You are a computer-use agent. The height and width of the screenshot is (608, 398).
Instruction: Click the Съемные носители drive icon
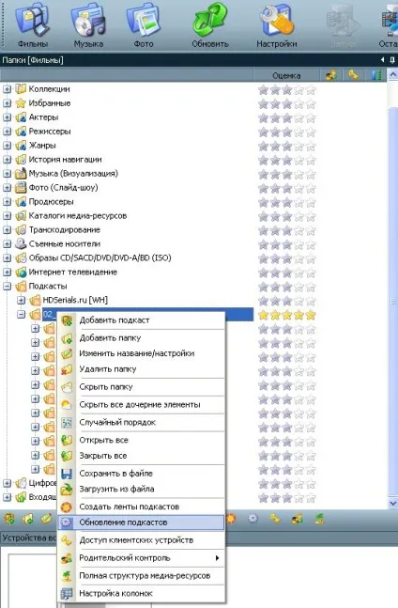coord(21,244)
